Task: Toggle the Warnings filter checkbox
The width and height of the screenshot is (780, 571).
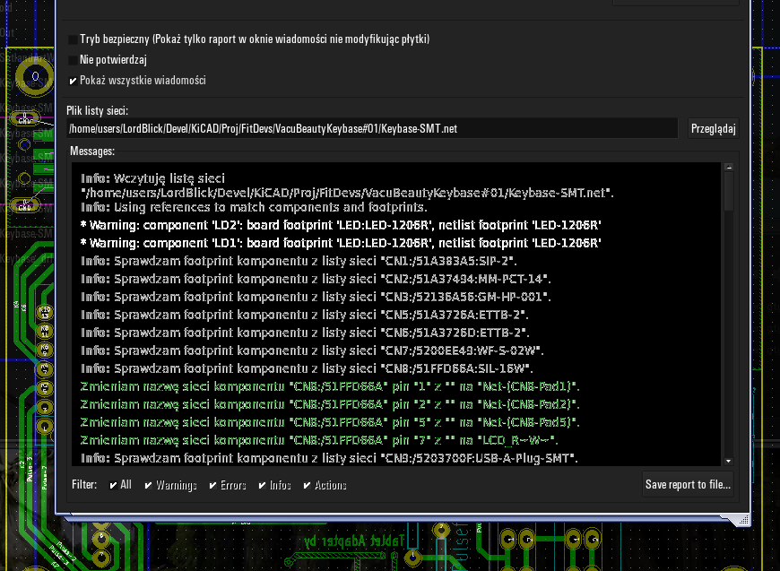Action: (x=149, y=485)
